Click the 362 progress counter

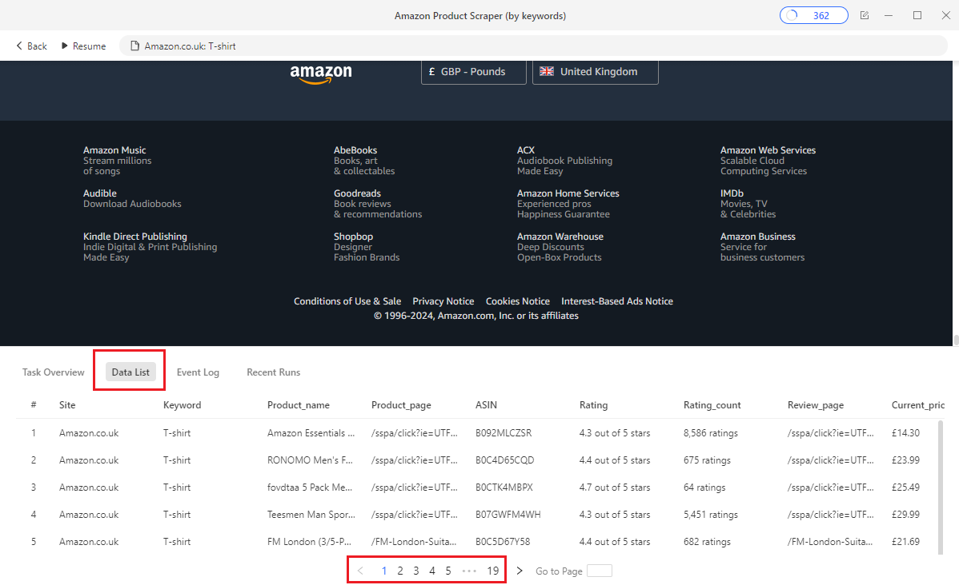813,15
